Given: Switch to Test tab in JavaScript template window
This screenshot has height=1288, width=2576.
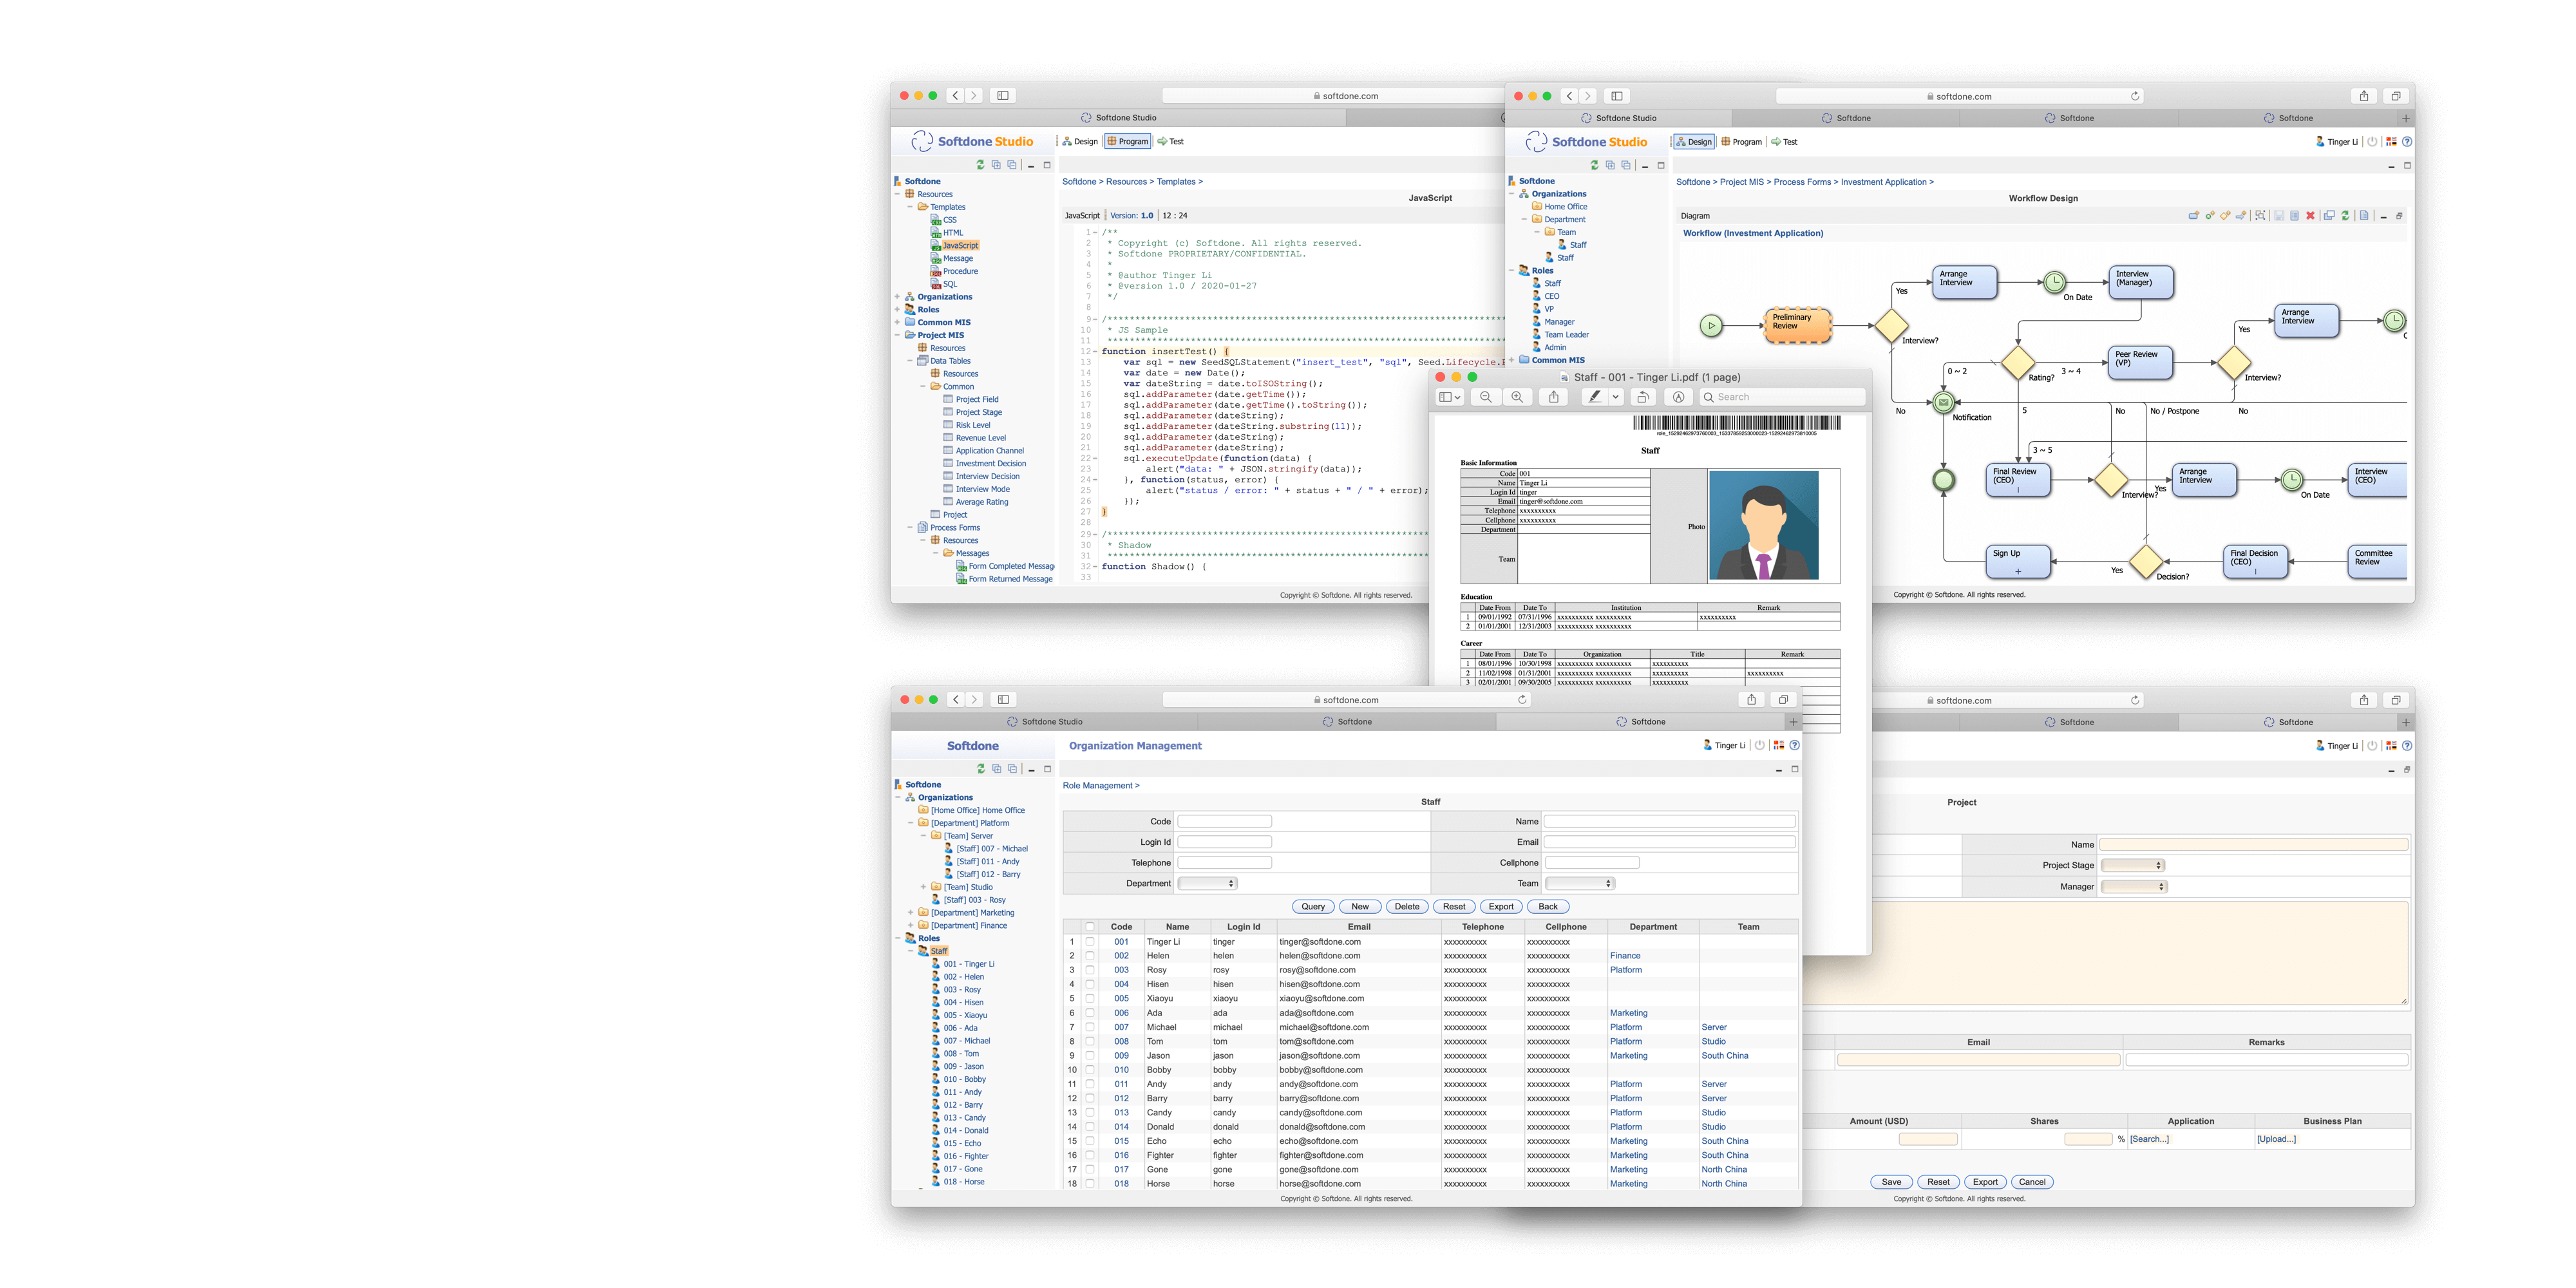Looking at the screenshot, I should pos(1171,142).
